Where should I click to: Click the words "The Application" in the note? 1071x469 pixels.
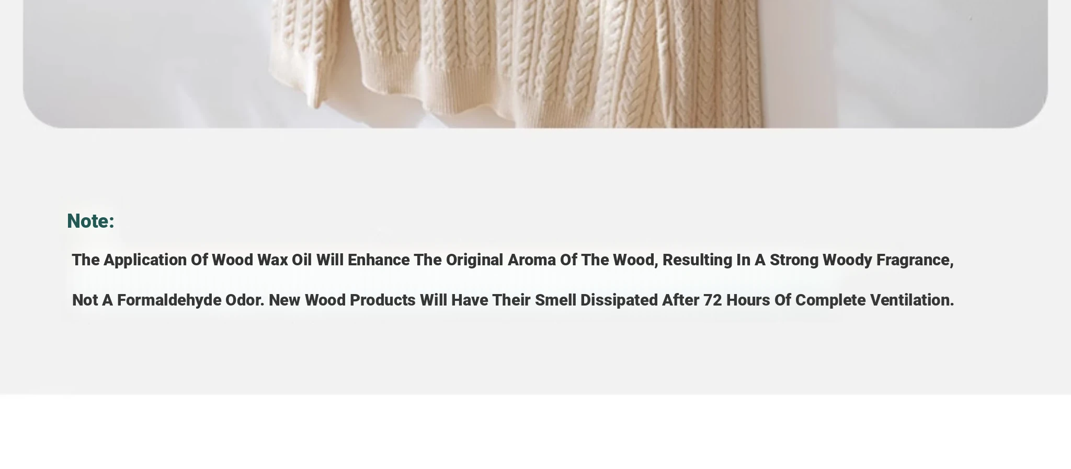coord(129,260)
